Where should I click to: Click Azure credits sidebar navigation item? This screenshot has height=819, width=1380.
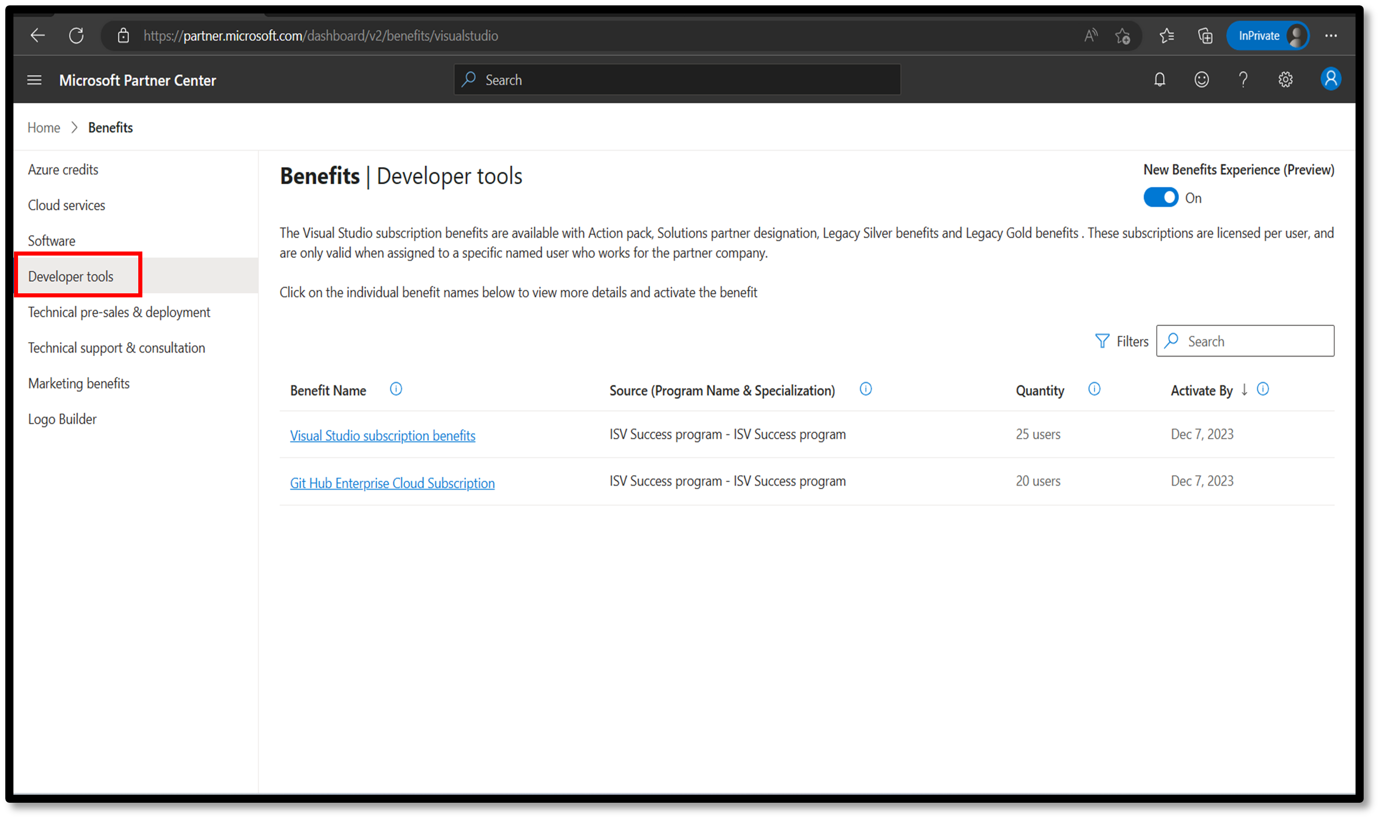point(63,168)
